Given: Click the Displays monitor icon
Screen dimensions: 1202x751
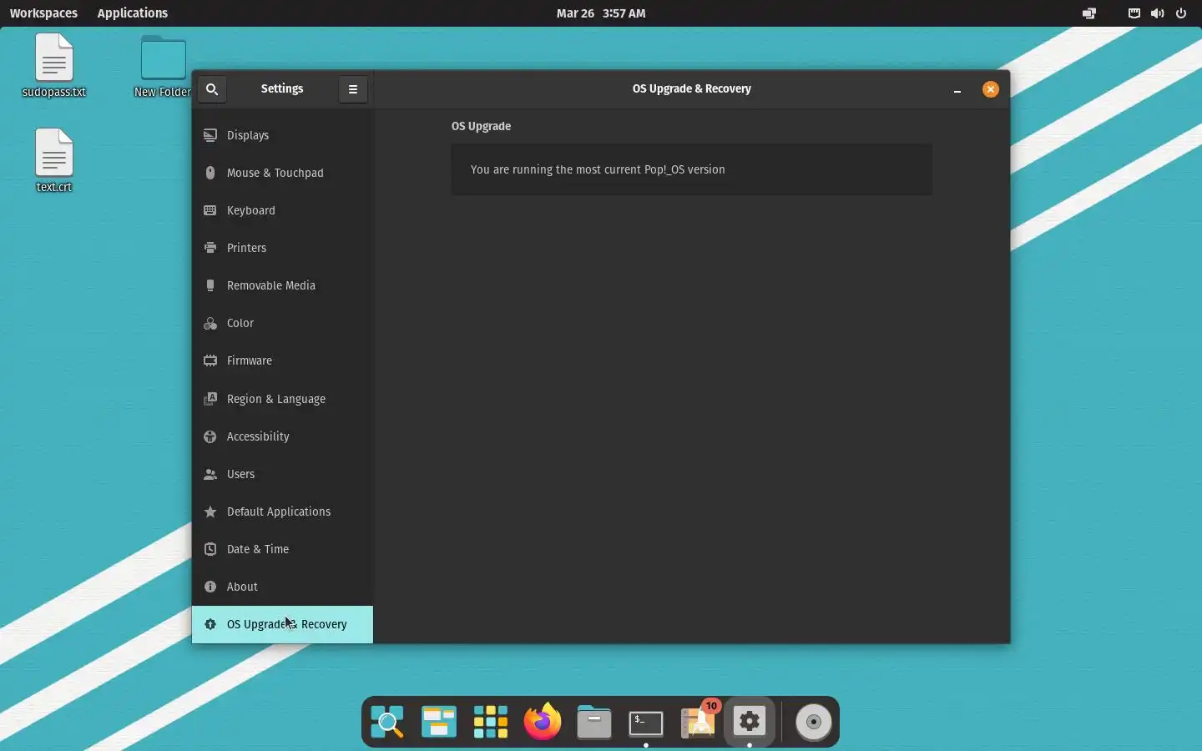Looking at the screenshot, I should [x=210, y=135].
